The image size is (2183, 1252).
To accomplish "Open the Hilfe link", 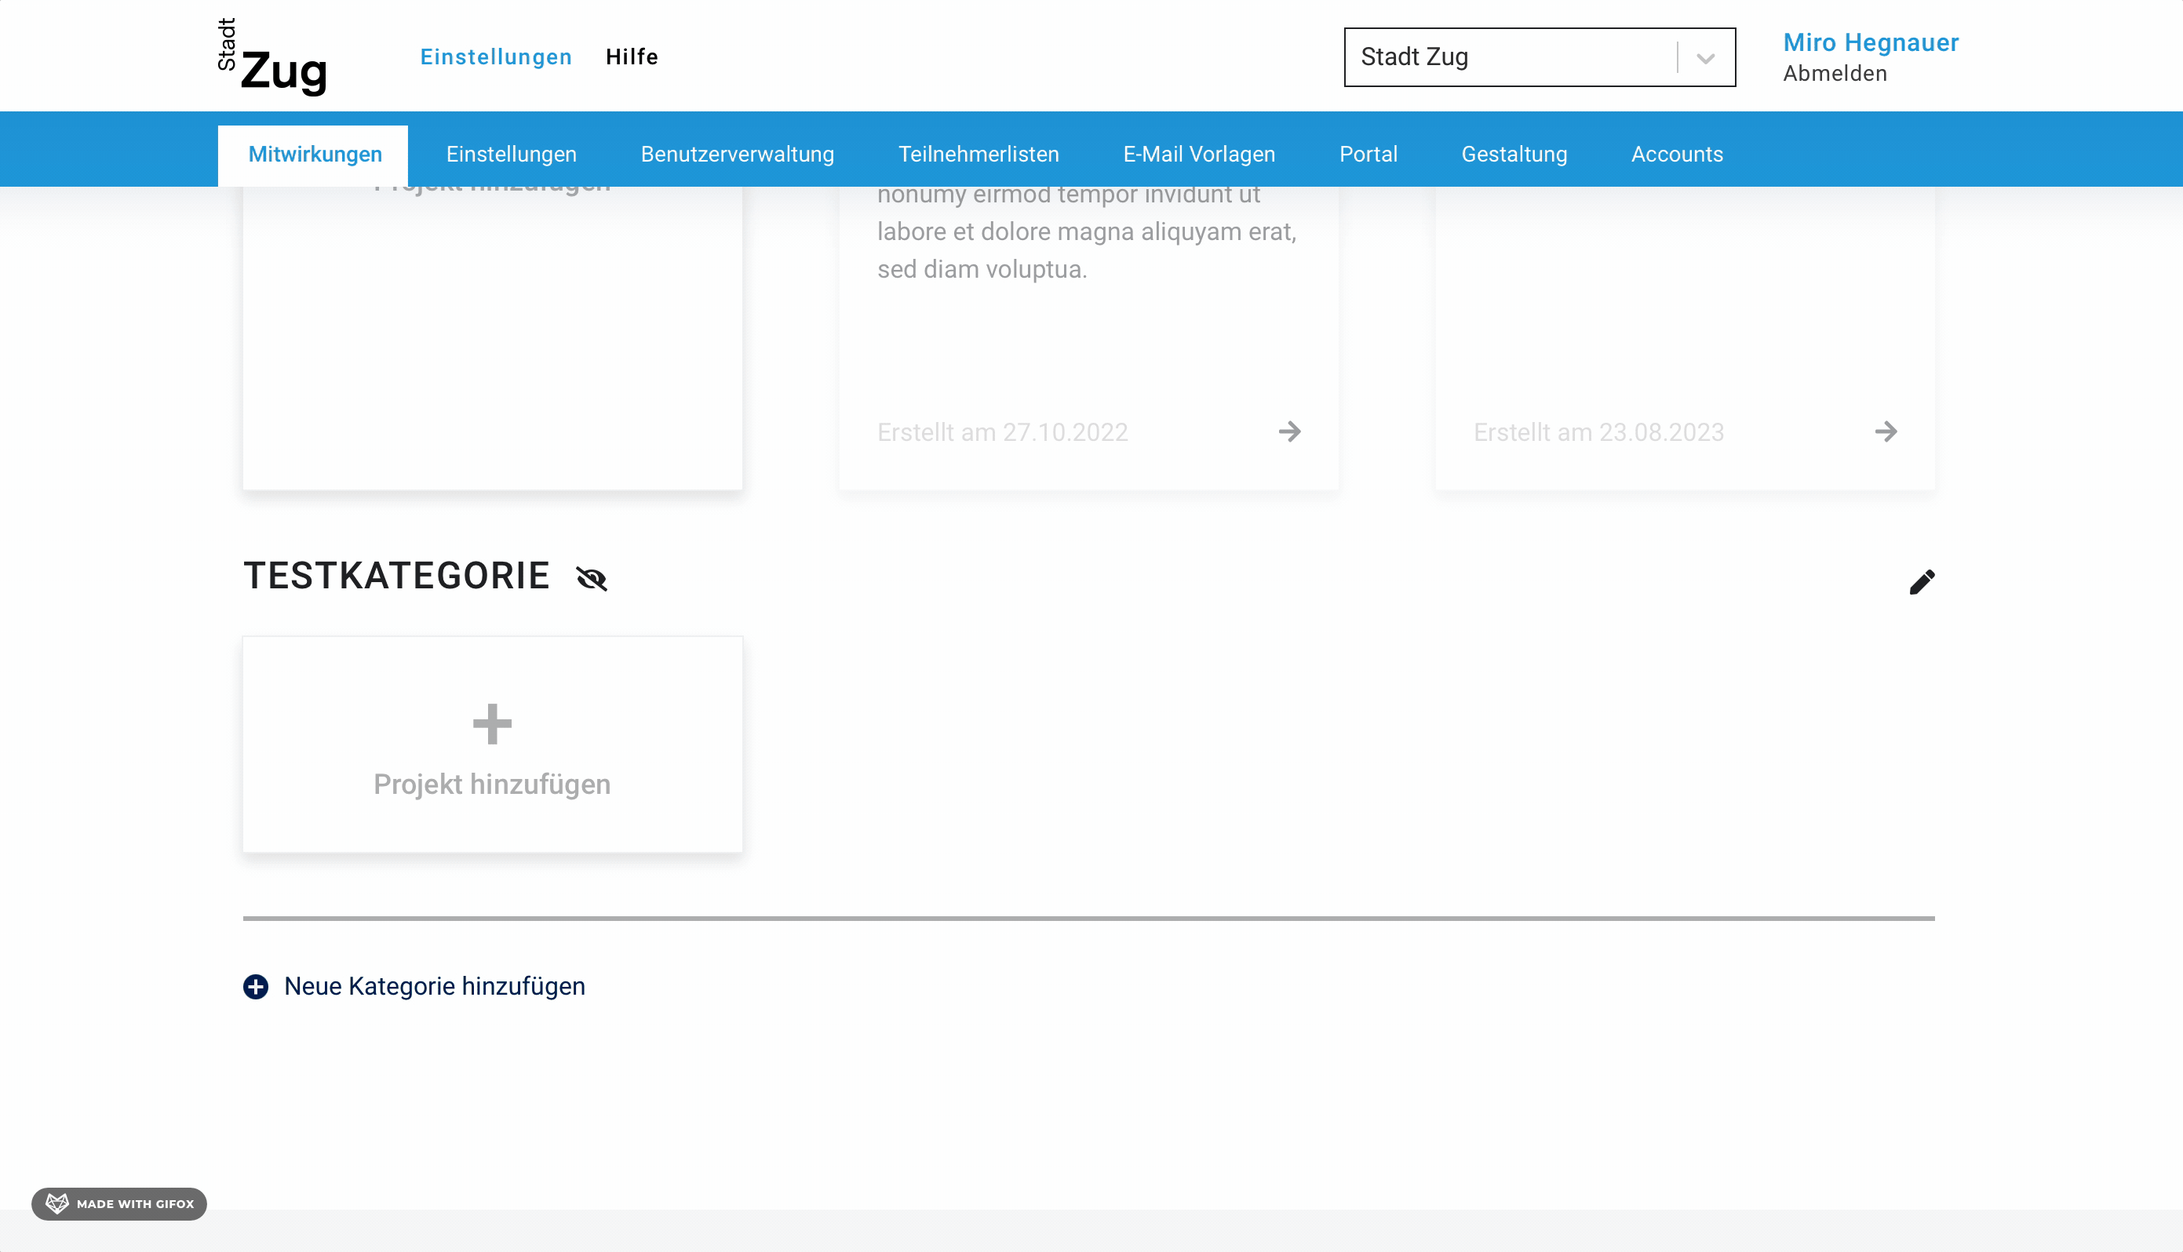I will [x=632, y=56].
